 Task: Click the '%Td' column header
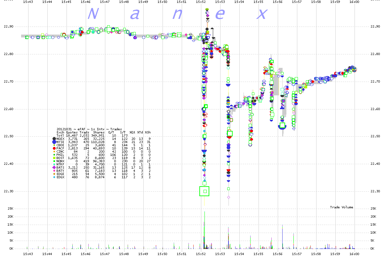140,132
